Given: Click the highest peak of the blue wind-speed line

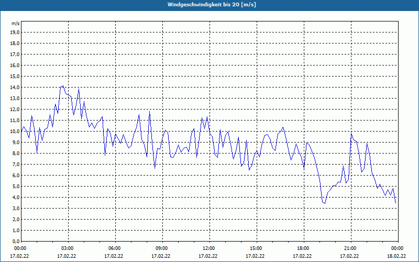Looking at the screenshot, I should 63,86.
